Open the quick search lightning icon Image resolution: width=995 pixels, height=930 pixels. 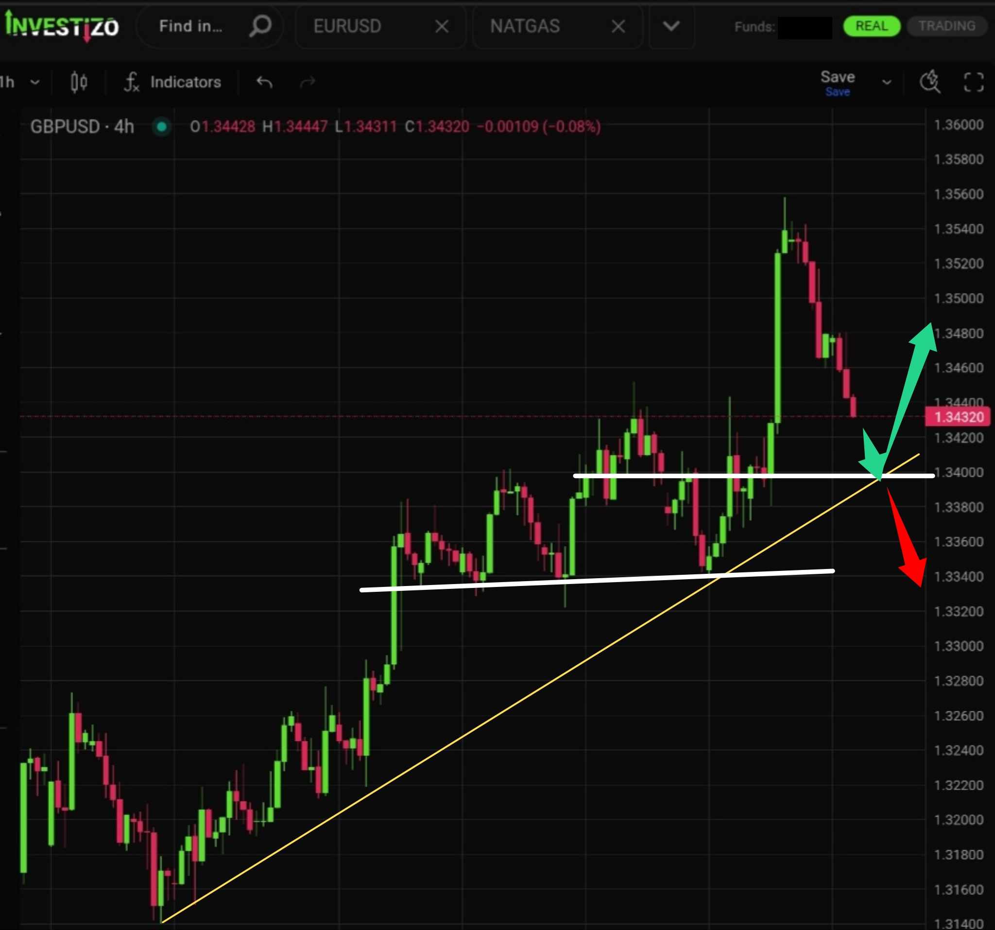click(929, 82)
